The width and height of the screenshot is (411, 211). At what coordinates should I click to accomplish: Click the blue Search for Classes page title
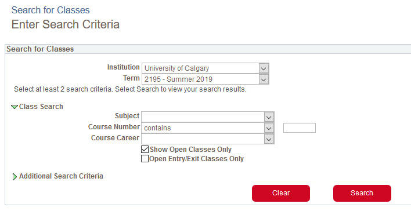pos(51,10)
